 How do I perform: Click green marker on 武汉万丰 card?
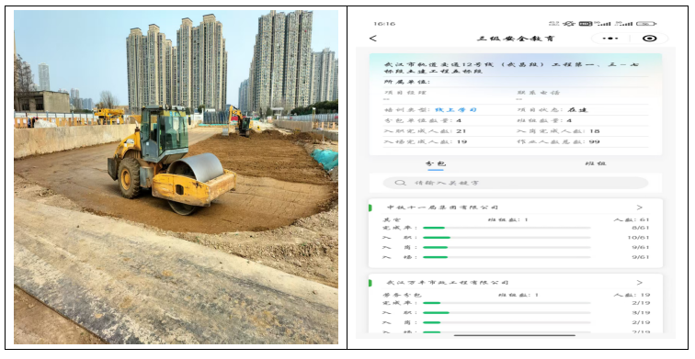pos(370,283)
